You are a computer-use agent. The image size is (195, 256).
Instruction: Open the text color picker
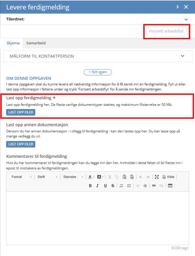click(x=91, y=177)
